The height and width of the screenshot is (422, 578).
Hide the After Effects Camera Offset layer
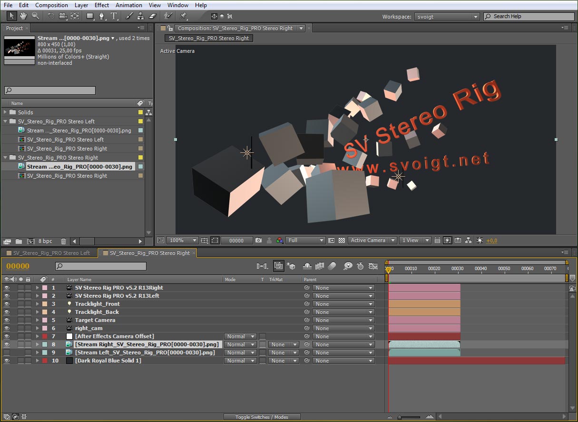click(7, 336)
